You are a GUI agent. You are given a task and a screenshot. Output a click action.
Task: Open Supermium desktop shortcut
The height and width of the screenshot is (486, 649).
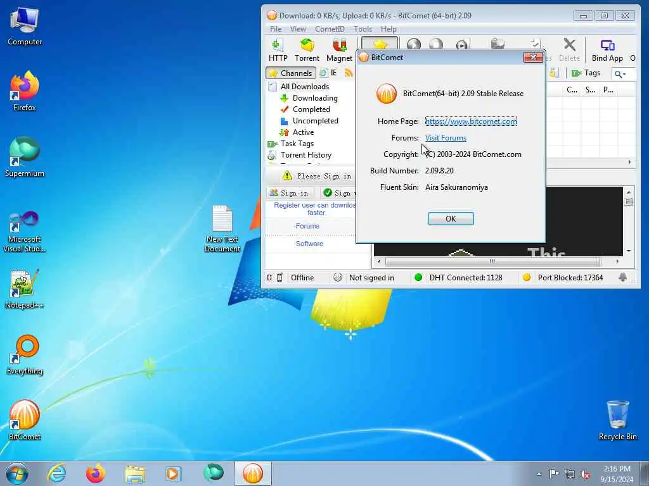tap(25, 157)
